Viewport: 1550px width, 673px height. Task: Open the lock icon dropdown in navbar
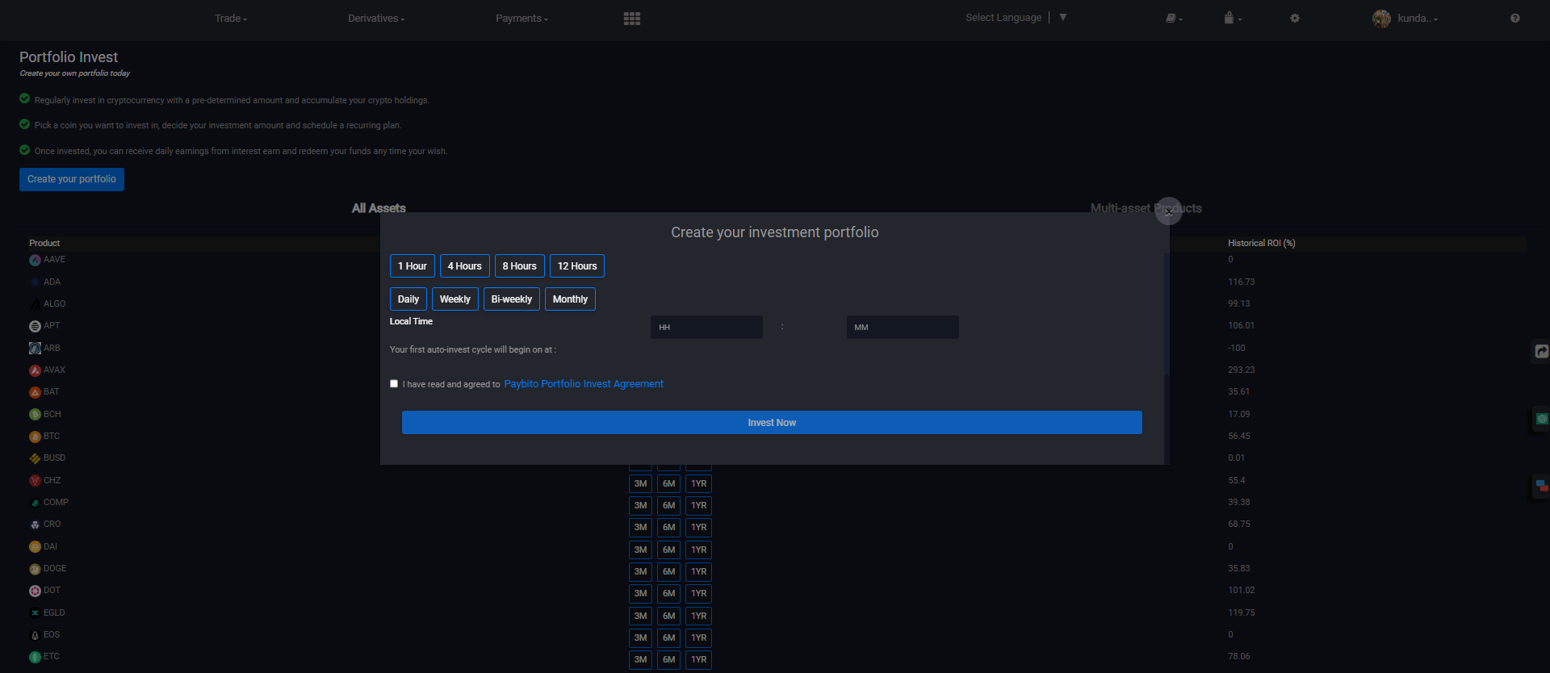coord(1232,19)
